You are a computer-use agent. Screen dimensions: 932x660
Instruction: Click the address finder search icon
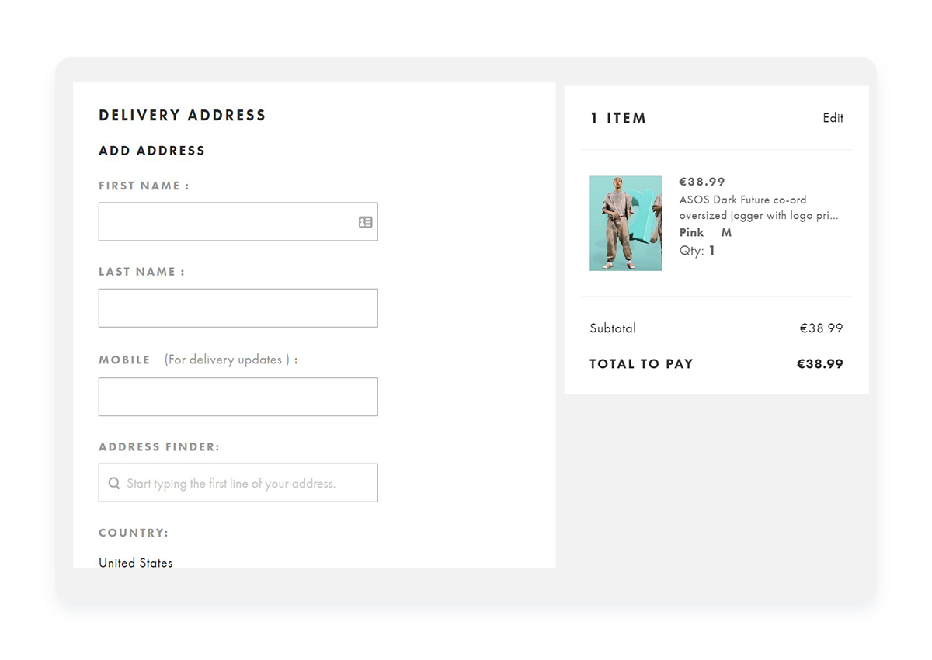pos(114,483)
